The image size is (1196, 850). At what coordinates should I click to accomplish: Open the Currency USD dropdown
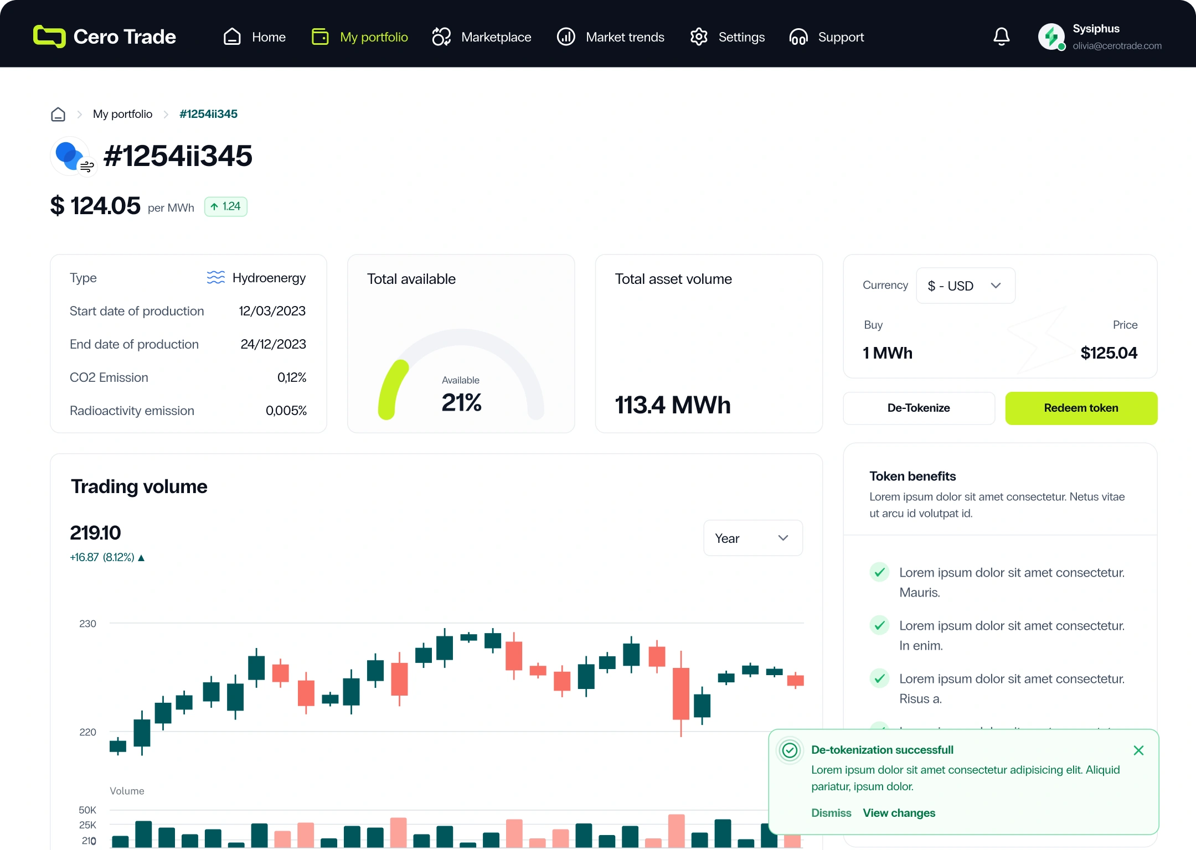click(x=966, y=286)
